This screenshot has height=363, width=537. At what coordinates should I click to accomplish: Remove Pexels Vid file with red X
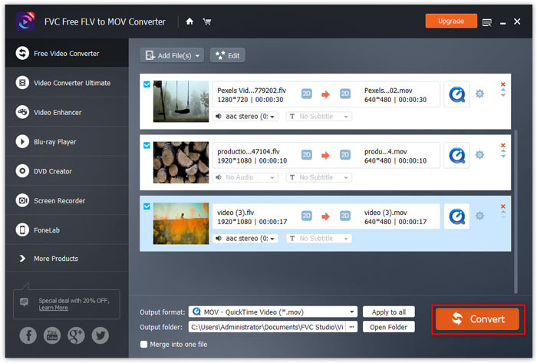502,84
